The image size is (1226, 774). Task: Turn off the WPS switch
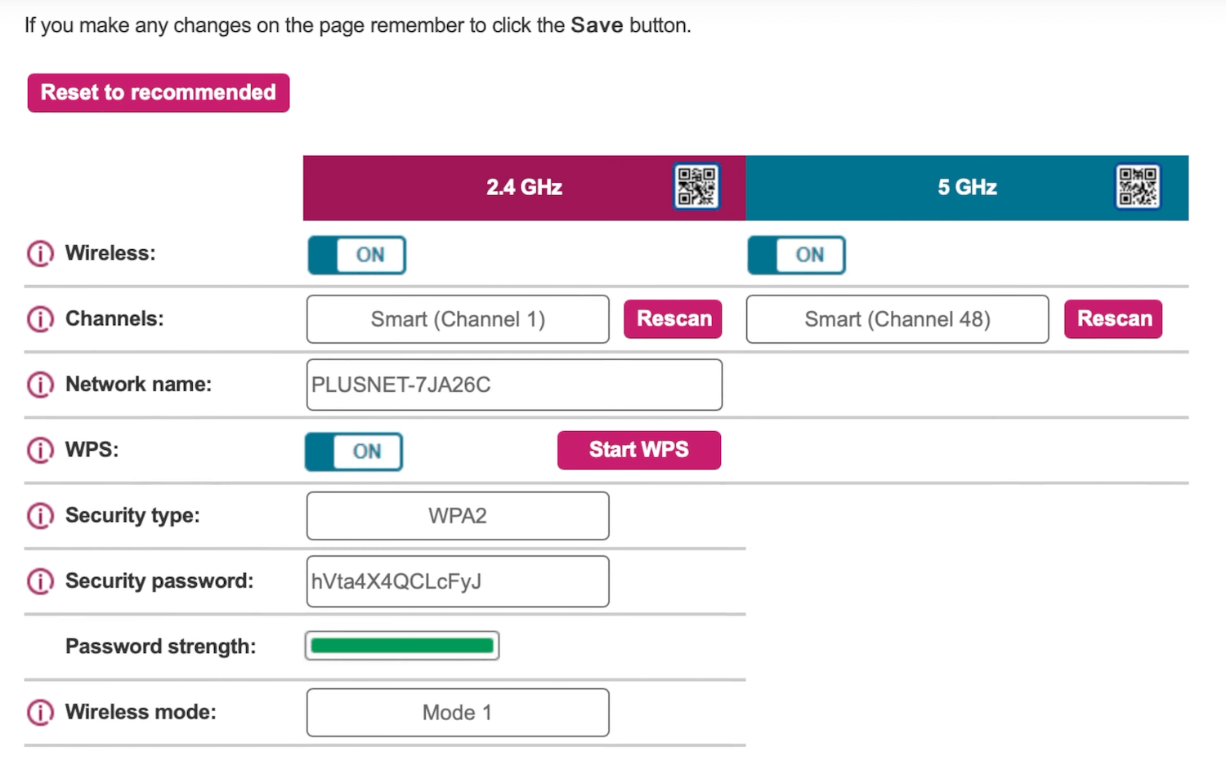pos(354,451)
